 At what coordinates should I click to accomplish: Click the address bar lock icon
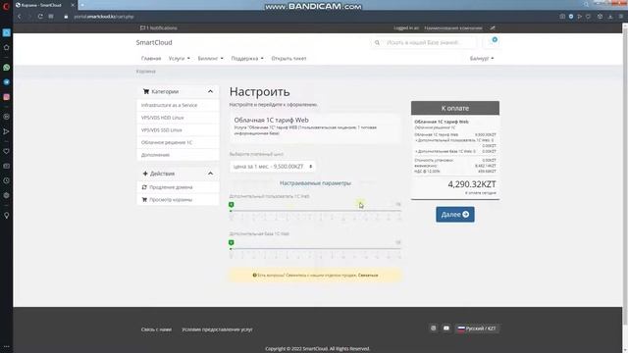tap(66, 17)
